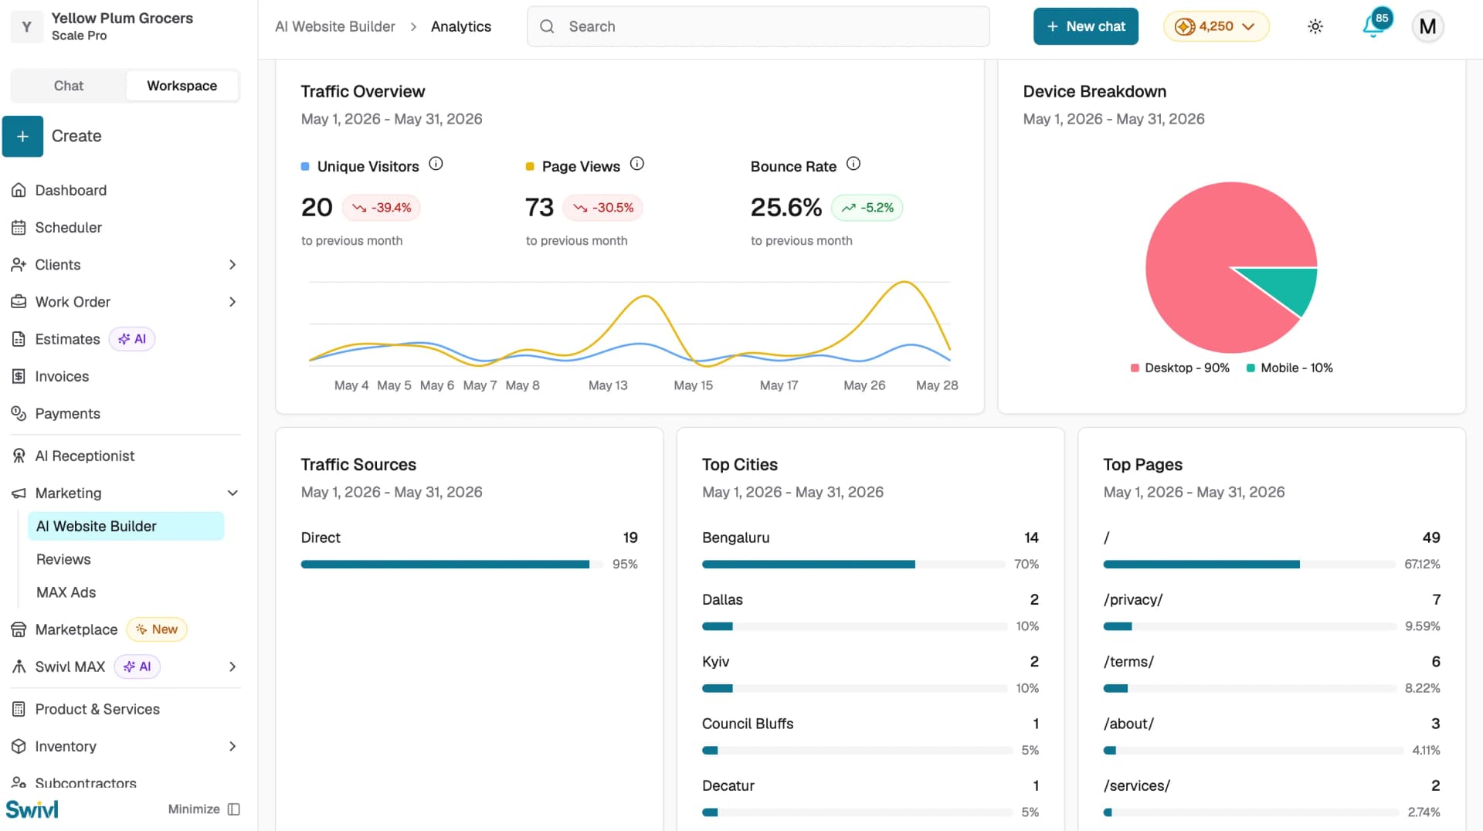The image size is (1483, 831).
Task: Click the Work Order briefcase icon
Action: (x=19, y=302)
